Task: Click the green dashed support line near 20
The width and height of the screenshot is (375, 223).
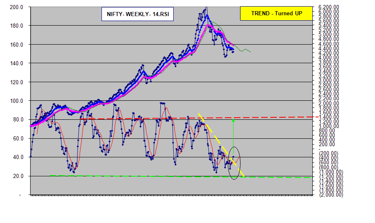Action: [x=181, y=176]
